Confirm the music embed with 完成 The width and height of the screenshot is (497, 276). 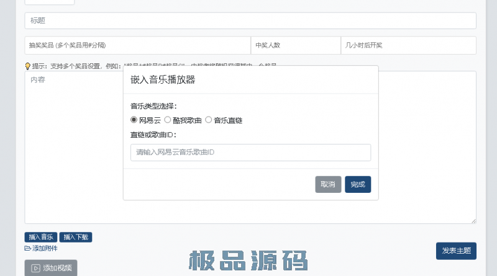click(x=358, y=184)
